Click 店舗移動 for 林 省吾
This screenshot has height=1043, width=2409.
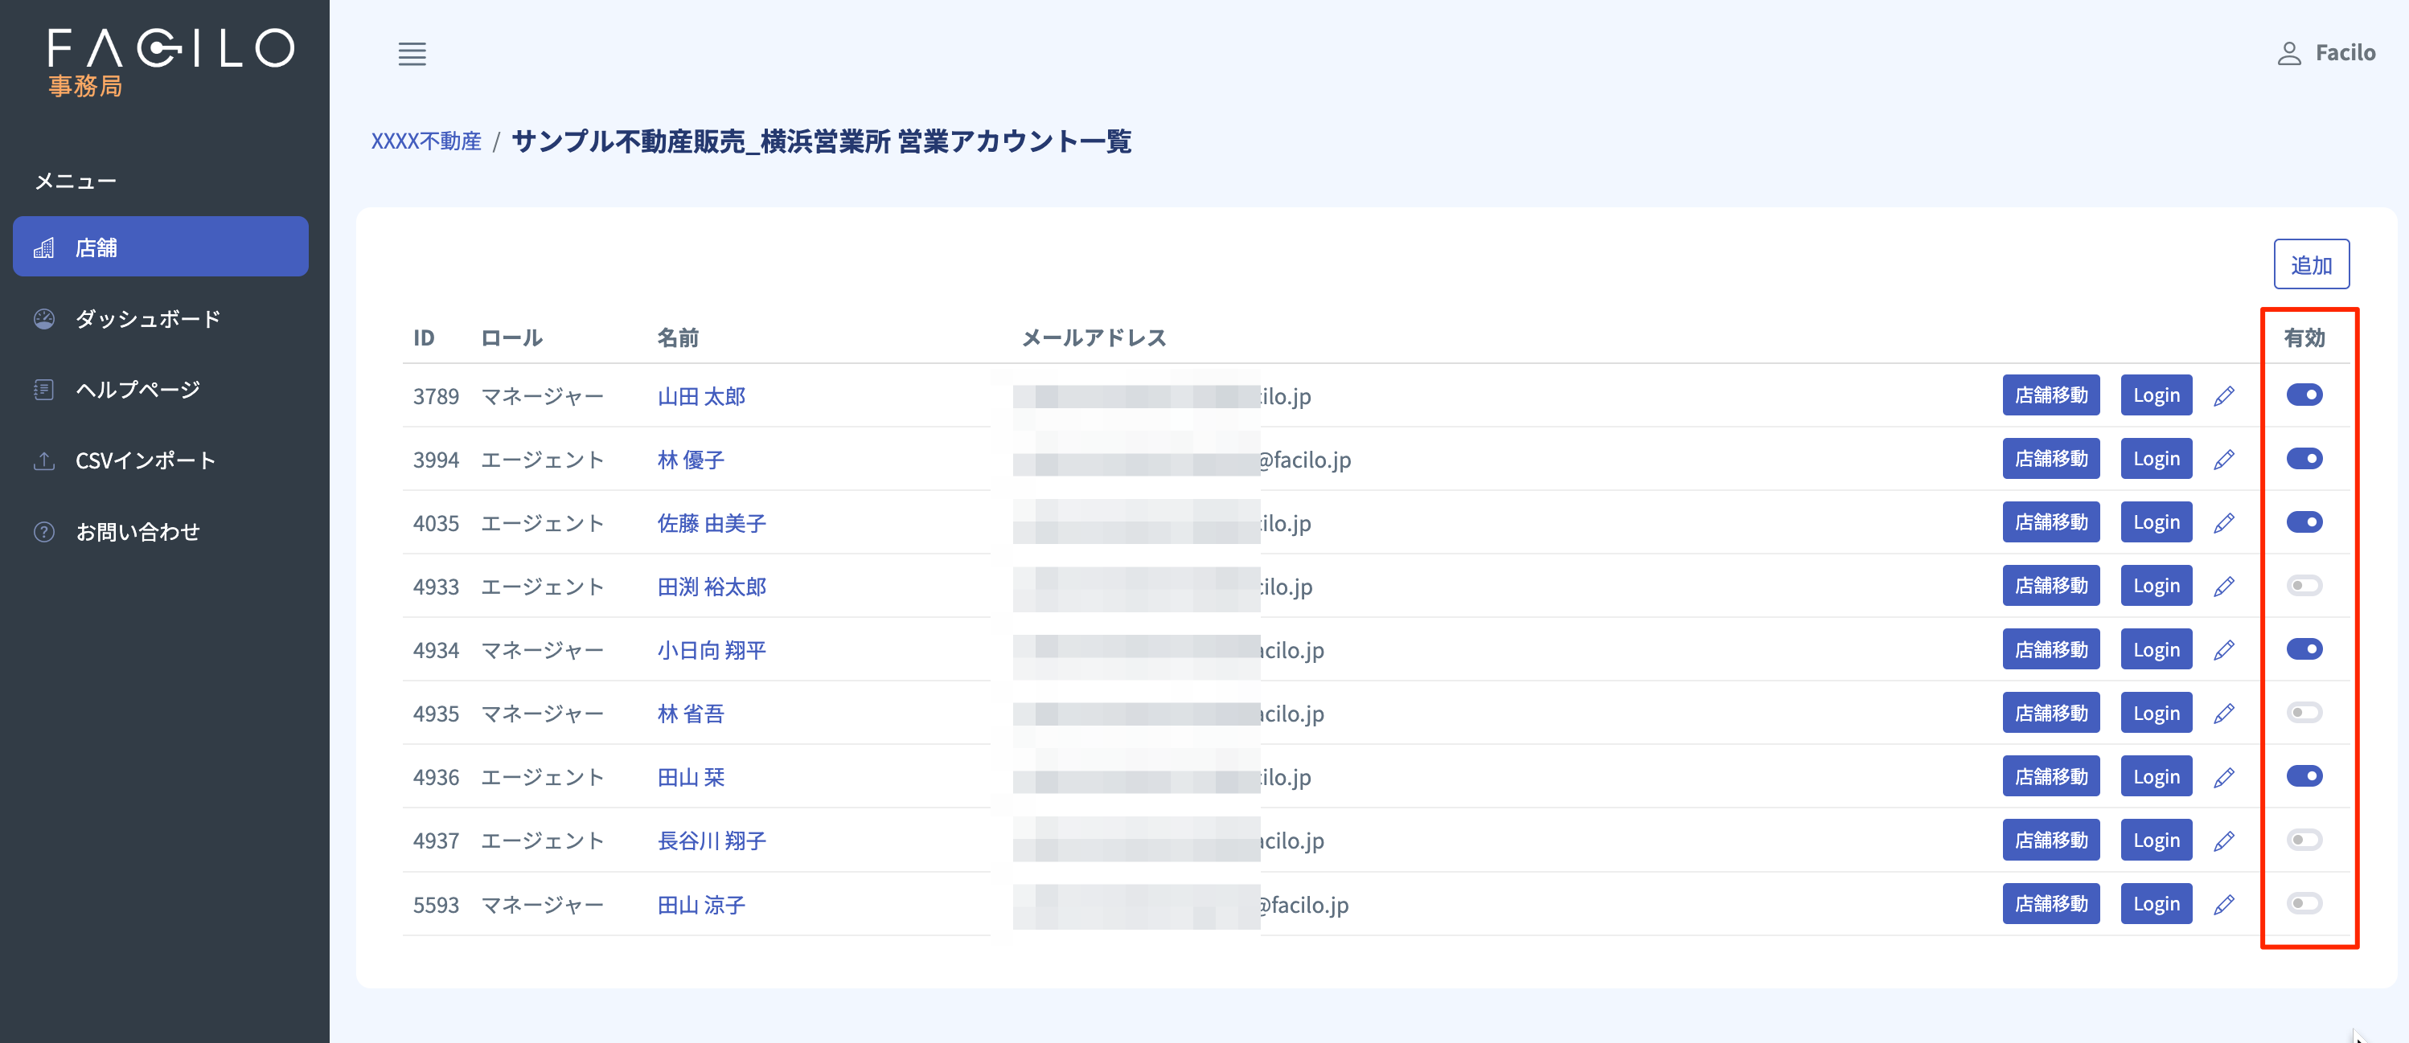[x=2051, y=713]
